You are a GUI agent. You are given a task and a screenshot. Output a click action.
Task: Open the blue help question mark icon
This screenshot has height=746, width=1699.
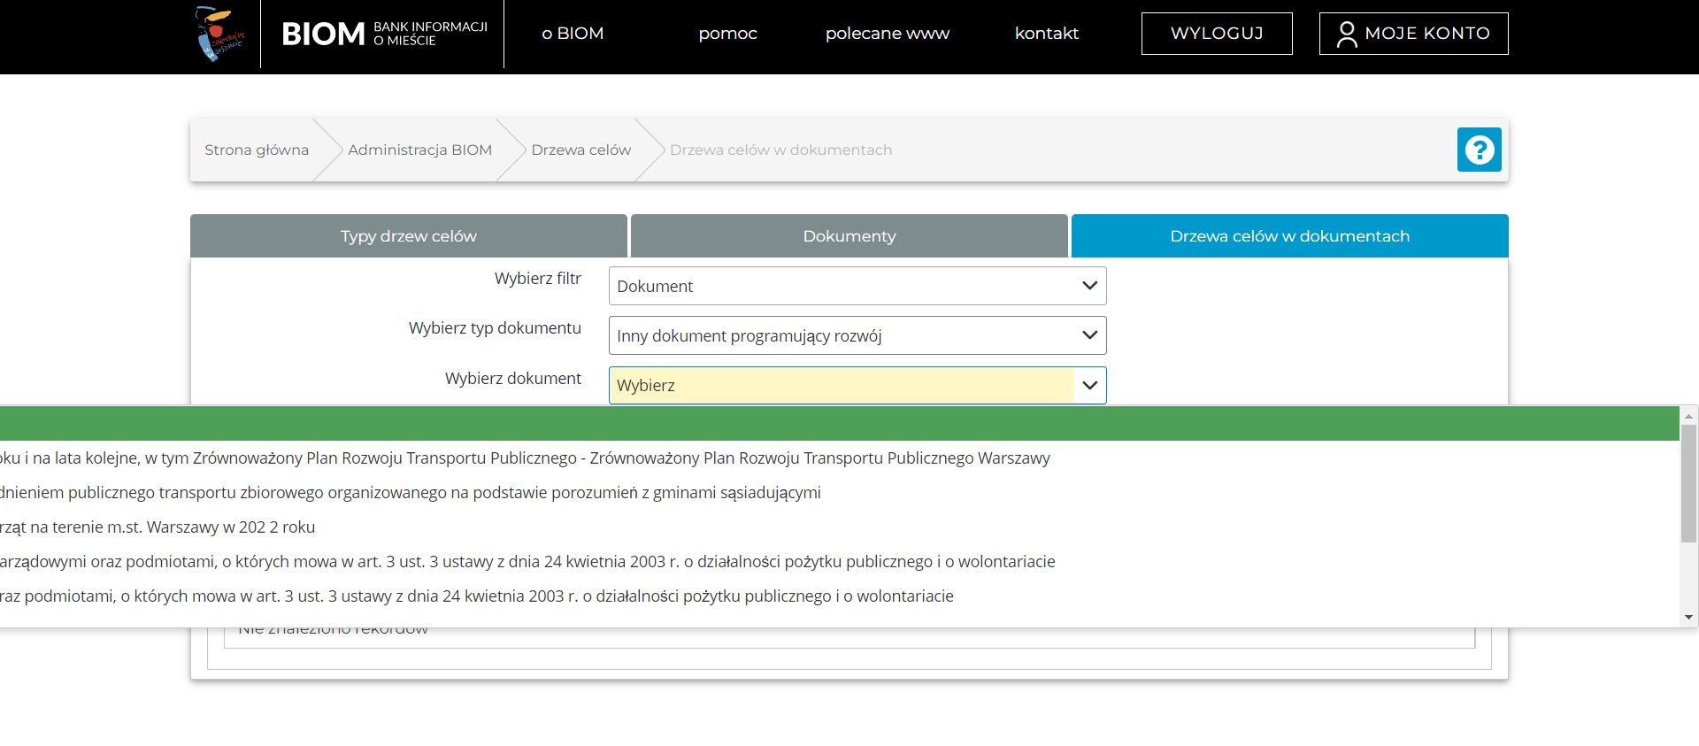(1479, 150)
